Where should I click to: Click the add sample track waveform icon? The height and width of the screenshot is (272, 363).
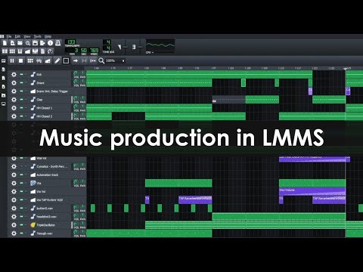pyautogui.click(x=39, y=60)
